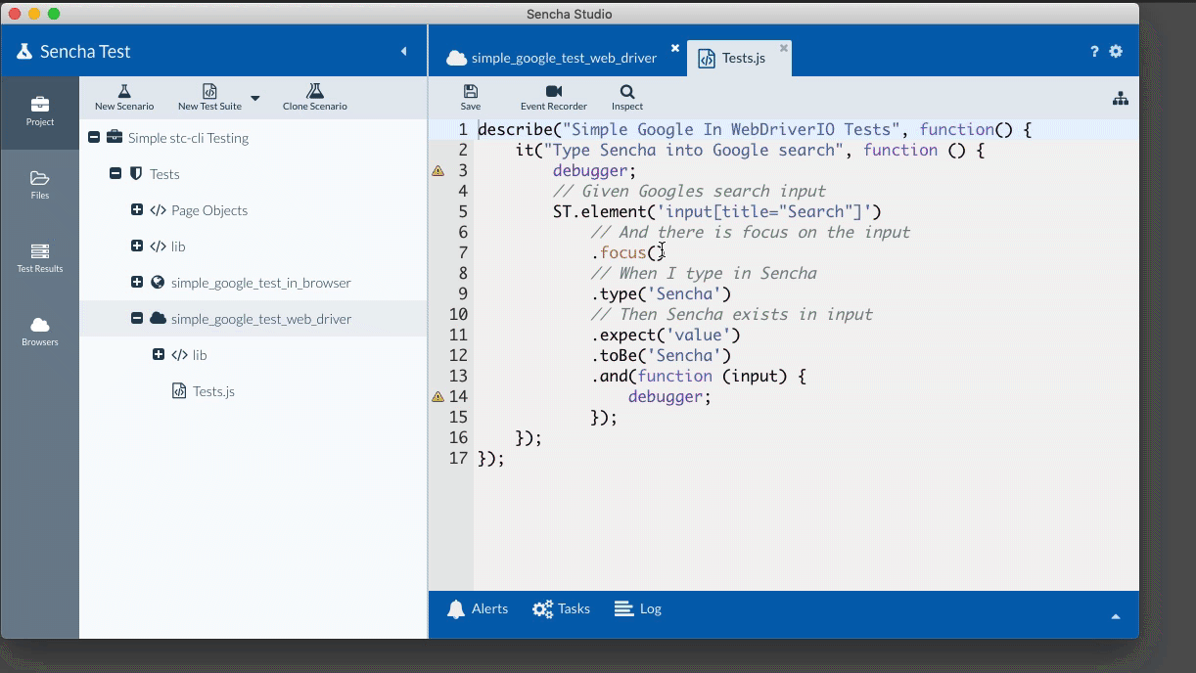Image resolution: width=1196 pixels, height=673 pixels.
Task: Expand lib folder under web_driver scenario
Action: pyautogui.click(x=159, y=355)
